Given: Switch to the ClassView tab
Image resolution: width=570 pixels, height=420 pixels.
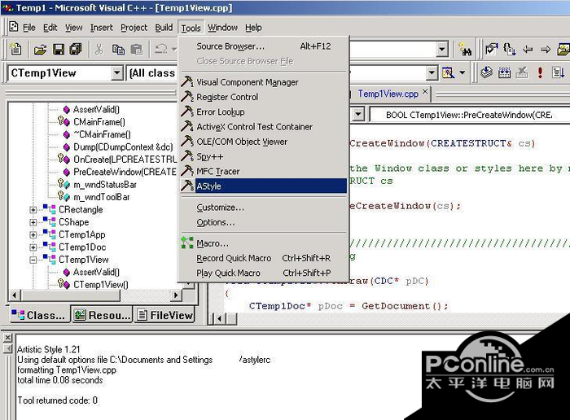Looking at the screenshot, I should pyautogui.click(x=38, y=315).
